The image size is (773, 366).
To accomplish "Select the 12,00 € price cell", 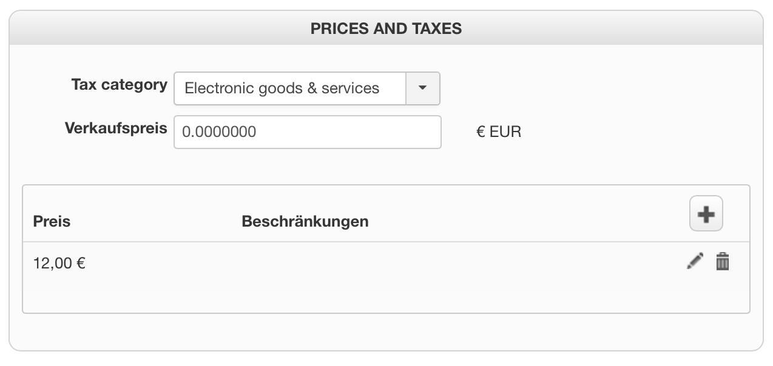I will pyautogui.click(x=59, y=264).
